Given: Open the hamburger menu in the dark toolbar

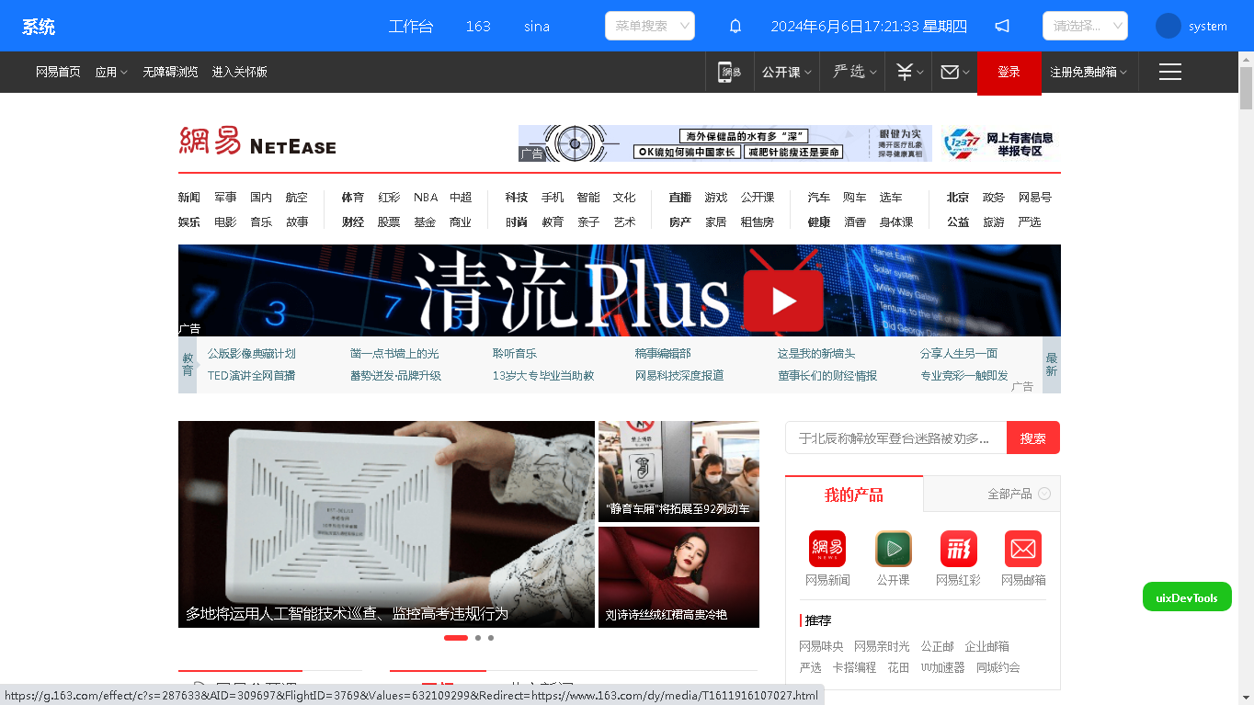Looking at the screenshot, I should [x=1169, y=72].
